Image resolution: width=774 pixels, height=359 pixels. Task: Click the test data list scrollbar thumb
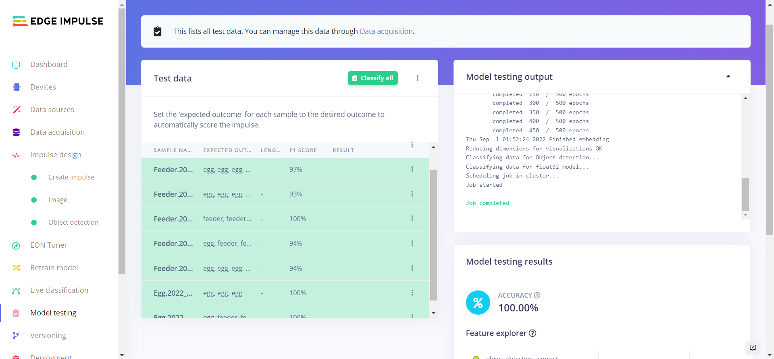(433, 235)
